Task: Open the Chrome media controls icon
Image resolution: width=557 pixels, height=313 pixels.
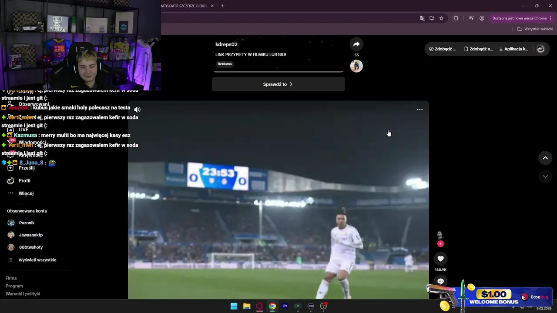Action: (471, 18)
